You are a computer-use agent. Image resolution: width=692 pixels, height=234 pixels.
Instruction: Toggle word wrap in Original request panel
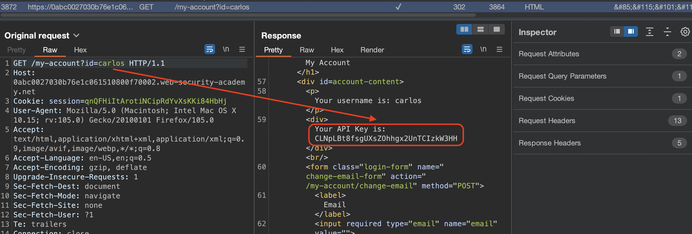209,49
